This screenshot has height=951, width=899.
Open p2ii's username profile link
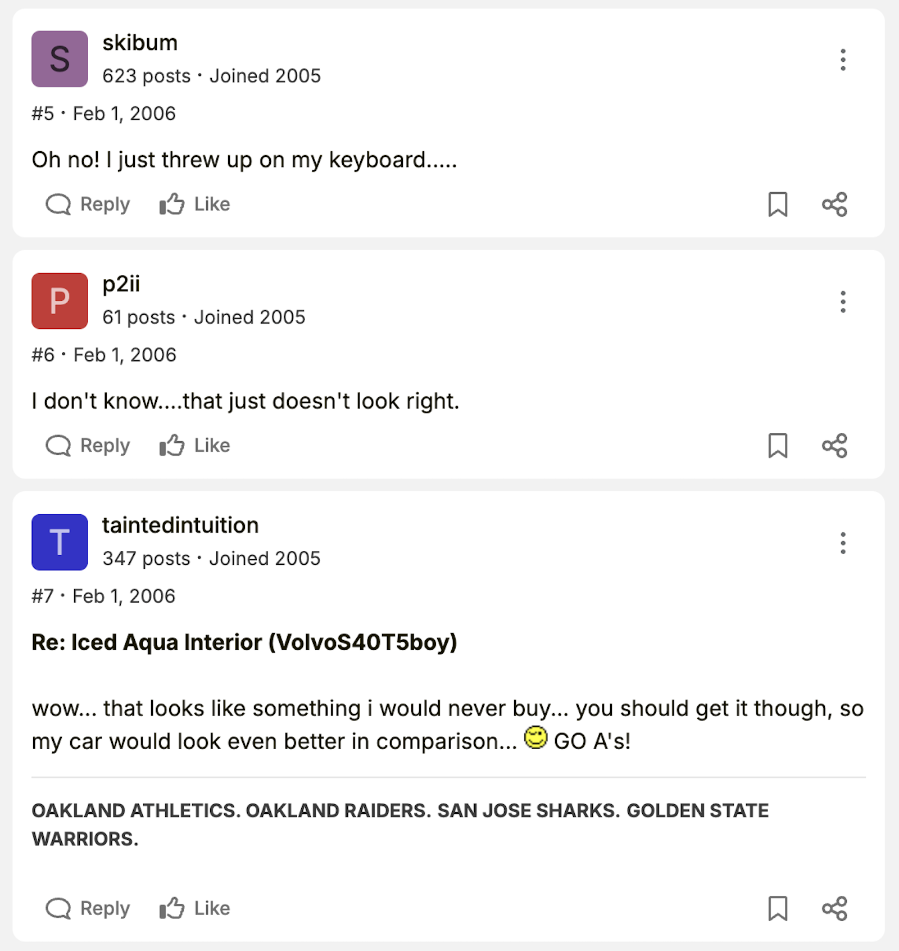point(121,284)
